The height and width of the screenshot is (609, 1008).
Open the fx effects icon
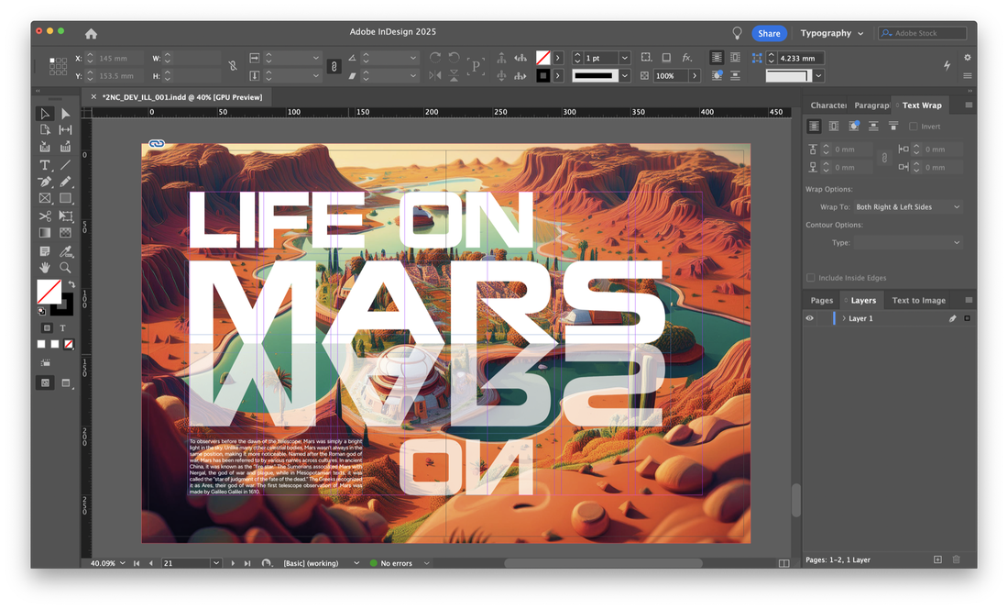[686, 58]
